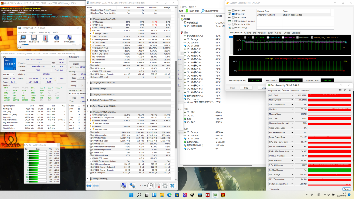
Task: Switch to AIDA64 via the taskbar icon
Action: tap(207, 195)
